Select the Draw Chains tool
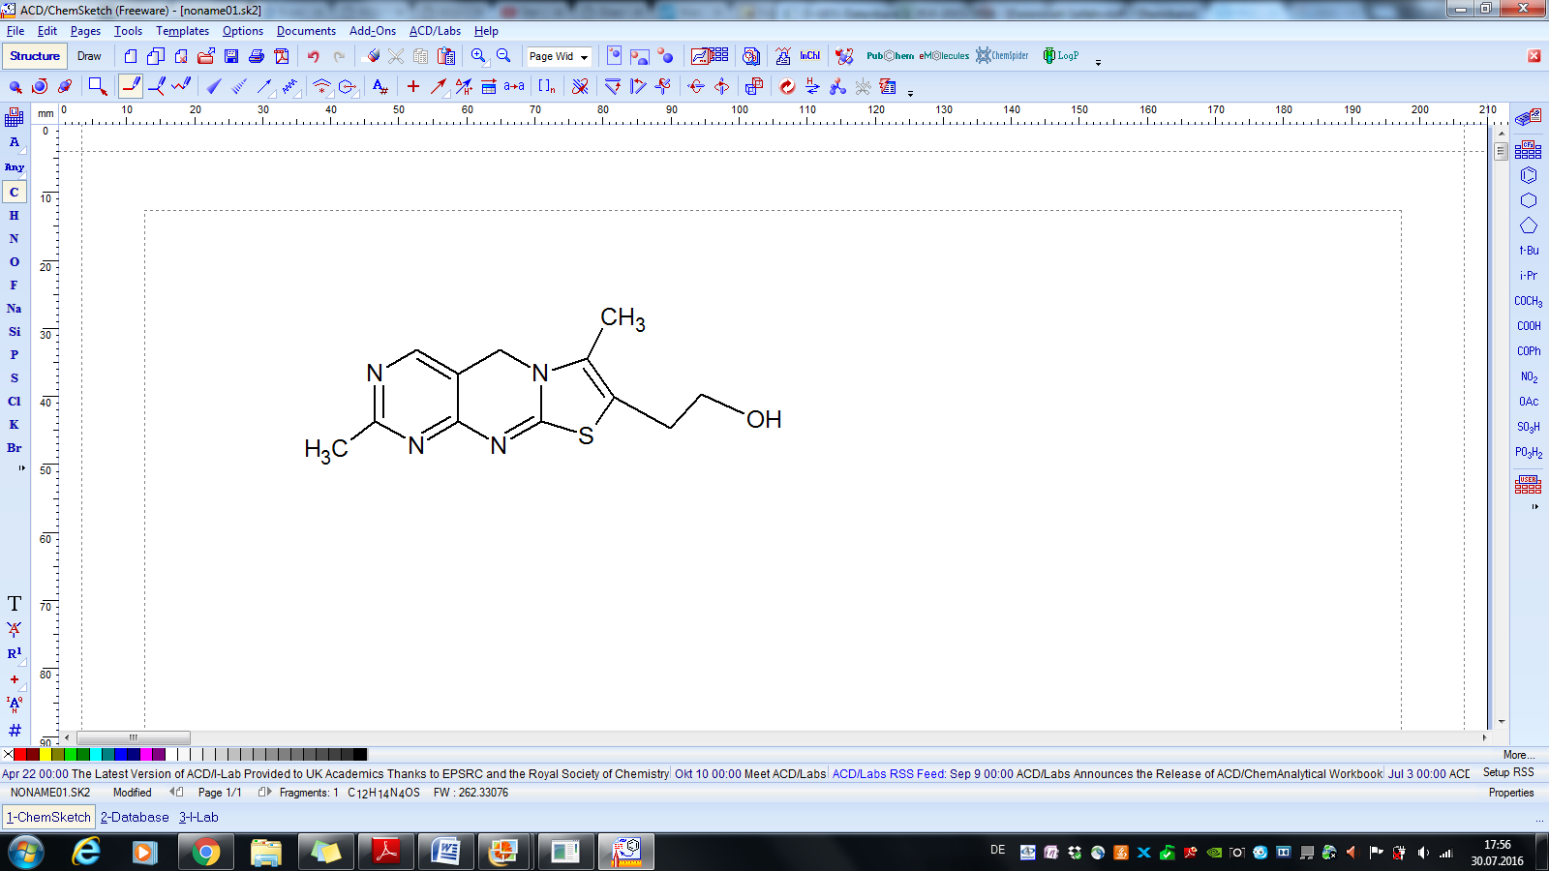 (x=181, y=86)
